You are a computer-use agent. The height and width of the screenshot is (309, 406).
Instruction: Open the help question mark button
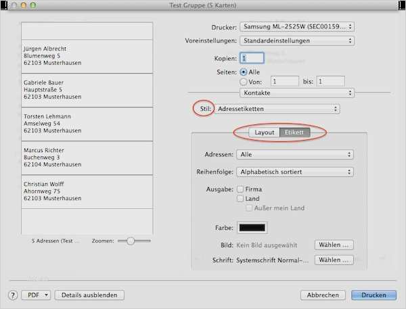click(x=13, y=295)
